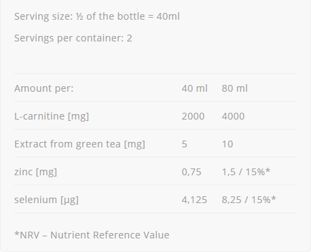Click the zinc '1,5 / 15%*' value
The width and height of the screenshot is (311, 252).
[246, 172]
